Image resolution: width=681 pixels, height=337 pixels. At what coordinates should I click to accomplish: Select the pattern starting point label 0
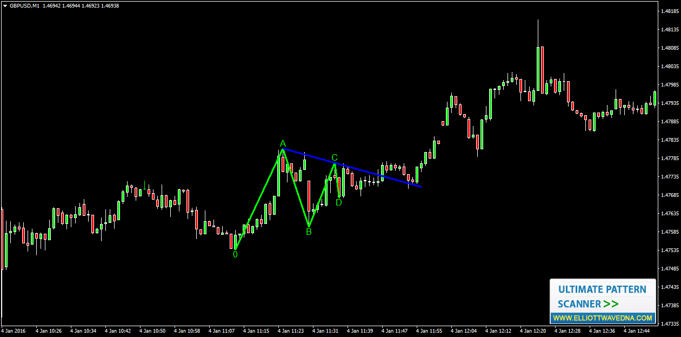click(x=235, y=254)
